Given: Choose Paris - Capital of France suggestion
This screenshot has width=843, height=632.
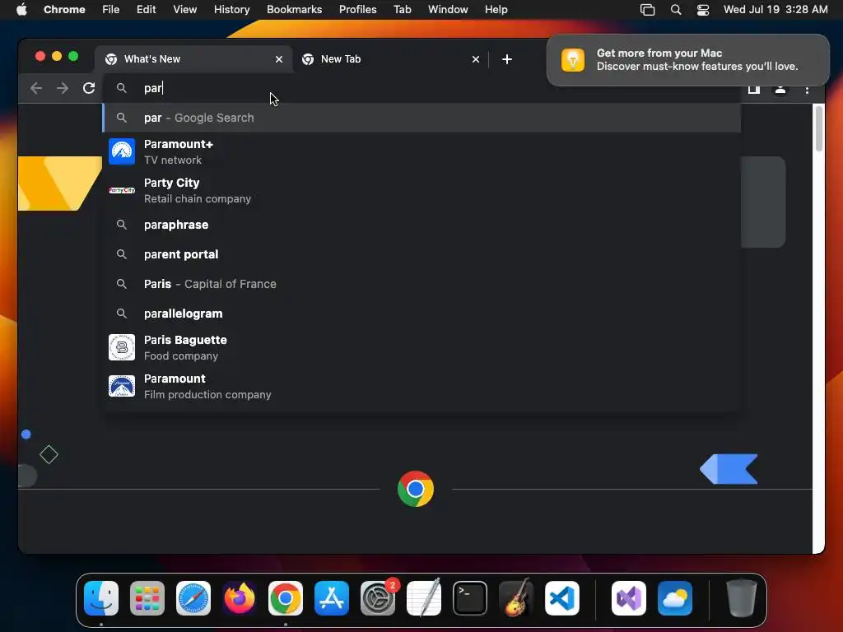Looking at the screenshot, I should (421, 284).
